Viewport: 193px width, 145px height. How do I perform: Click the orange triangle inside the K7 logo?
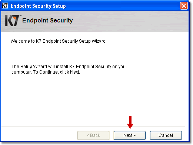point(15,18)
